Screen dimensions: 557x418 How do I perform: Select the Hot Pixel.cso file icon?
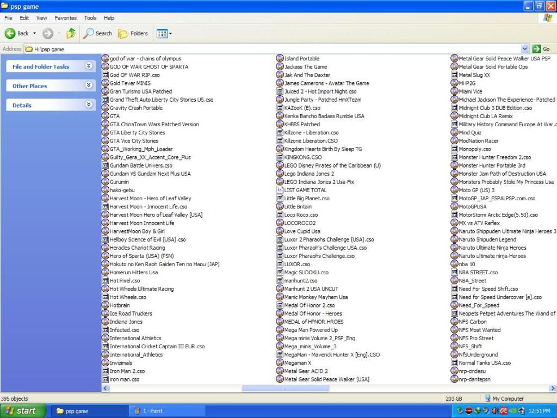tap(105, 280)
